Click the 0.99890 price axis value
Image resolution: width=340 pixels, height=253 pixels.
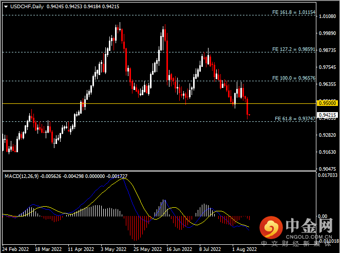327,33
